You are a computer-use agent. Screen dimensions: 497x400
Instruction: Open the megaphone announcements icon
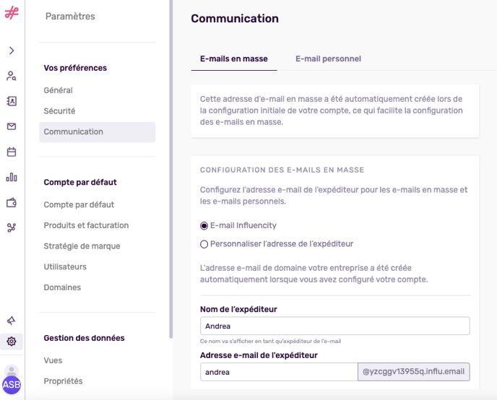(12, 321)
